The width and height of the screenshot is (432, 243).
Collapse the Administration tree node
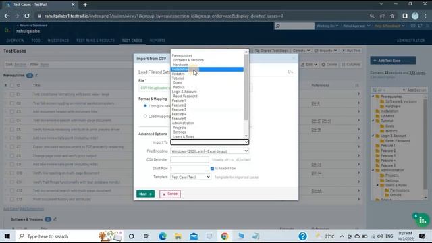[373, 170]
